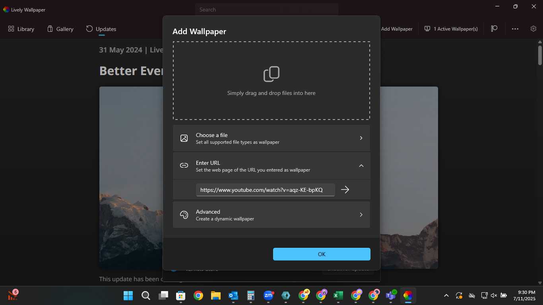This screenshot has width=543, height=305.
Task: Open Calculator from the taskbar
Action: click(251, 295)
